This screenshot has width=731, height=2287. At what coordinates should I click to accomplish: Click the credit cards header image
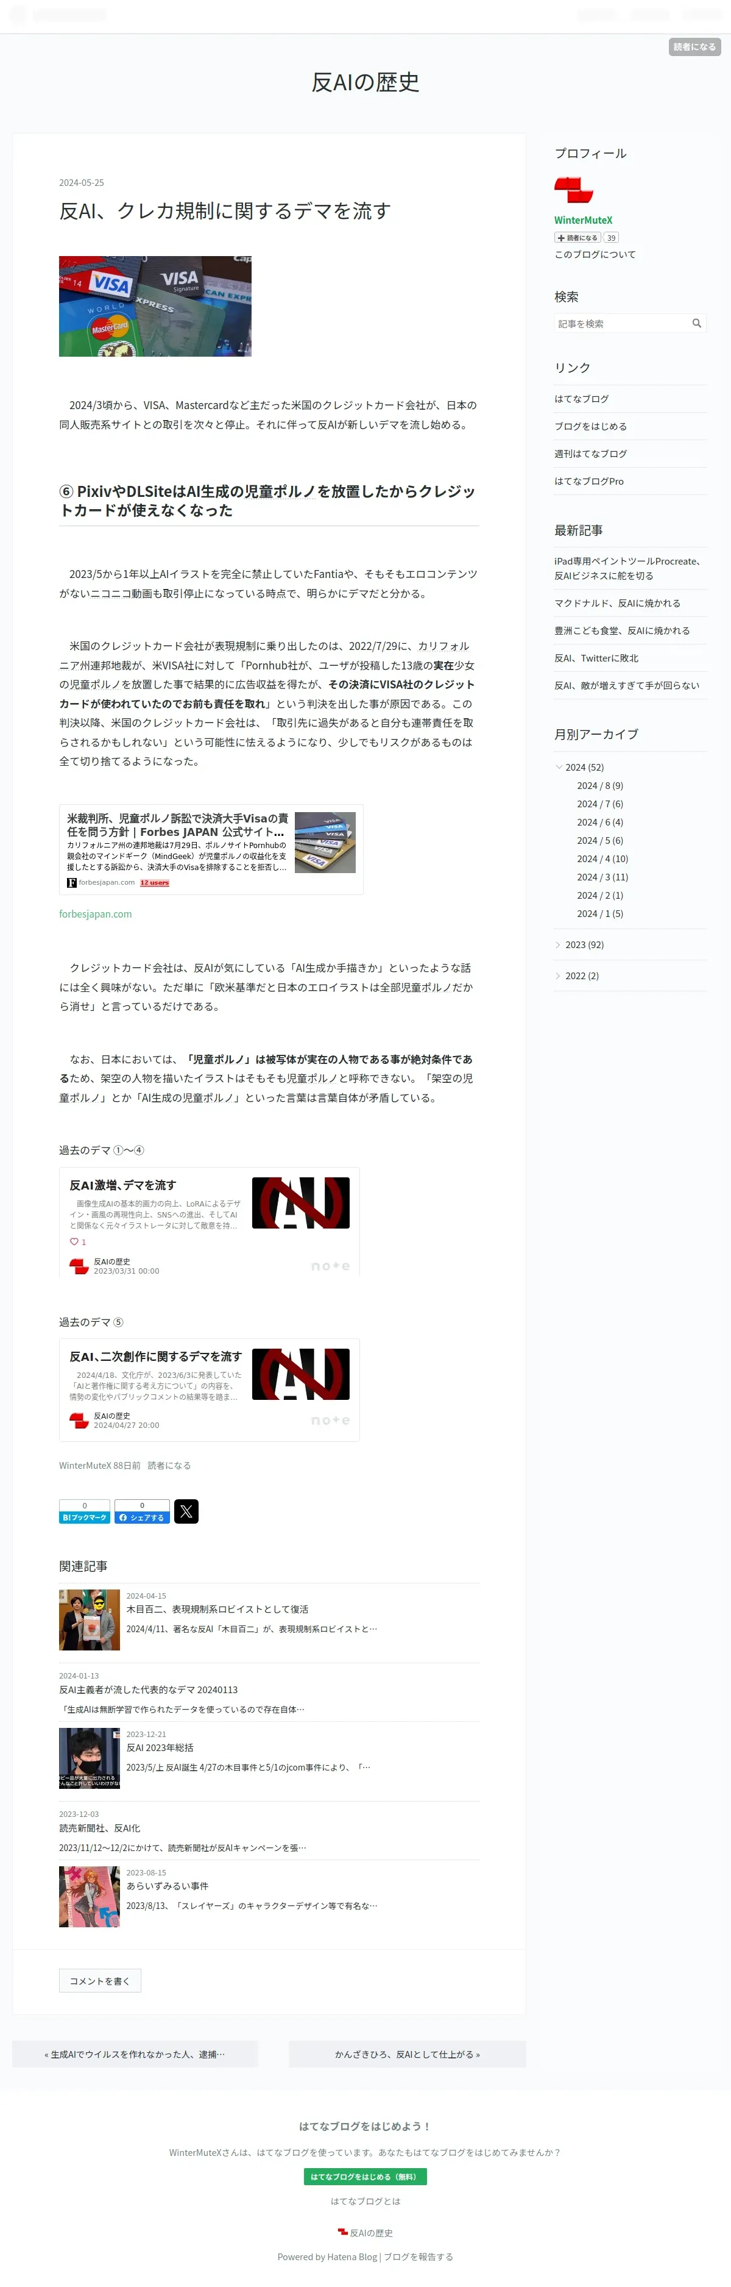[155, 306]
